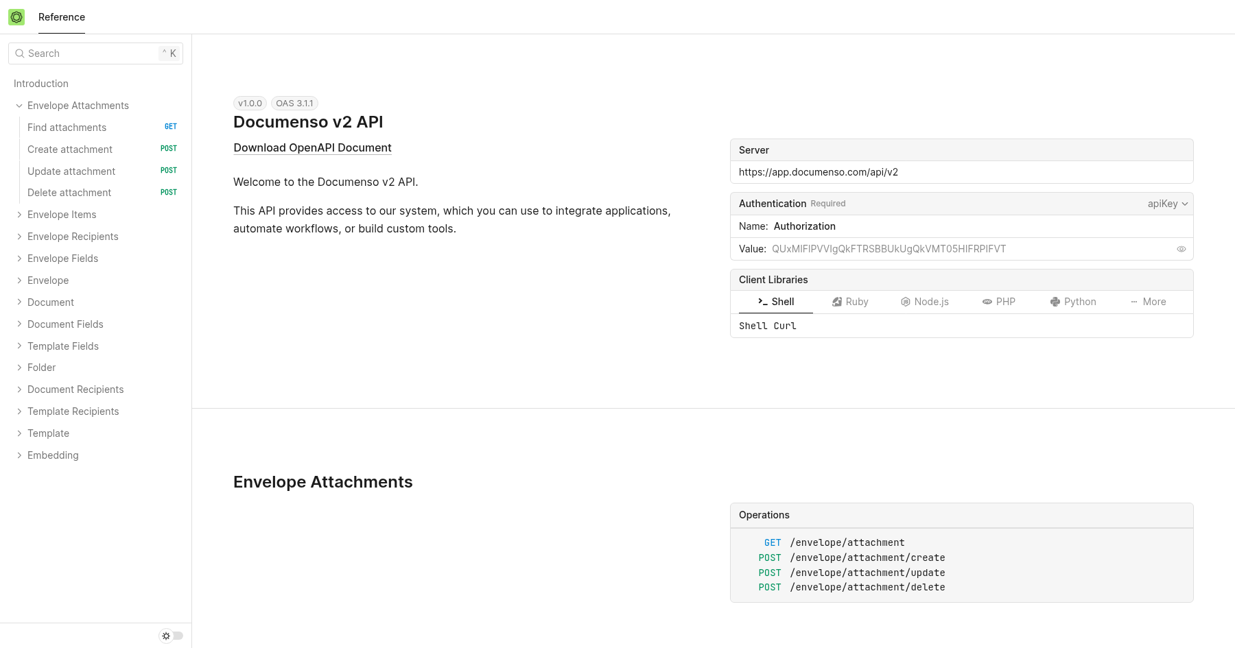Expand the Embedding sidebar group

tap(19, 455)
